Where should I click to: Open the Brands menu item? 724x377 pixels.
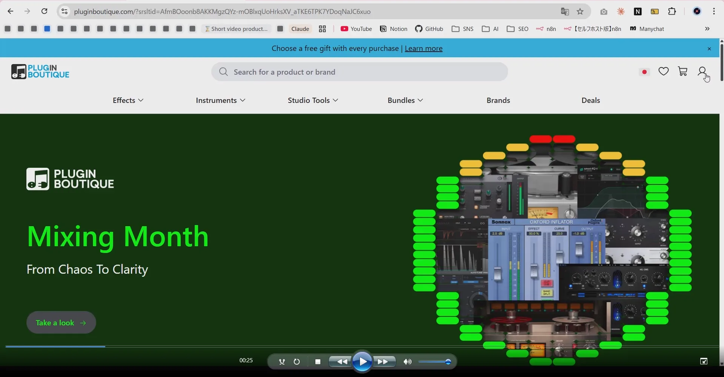498,100
